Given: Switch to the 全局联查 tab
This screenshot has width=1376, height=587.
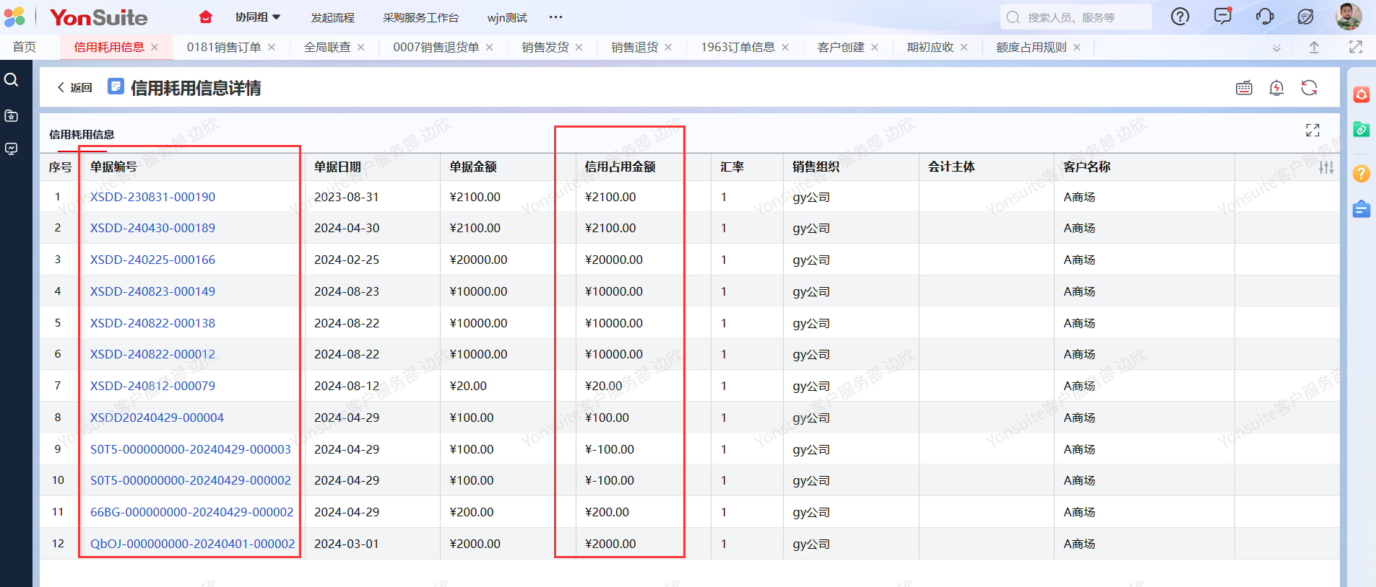Looking at the screenshot, I should click(326, 48).
